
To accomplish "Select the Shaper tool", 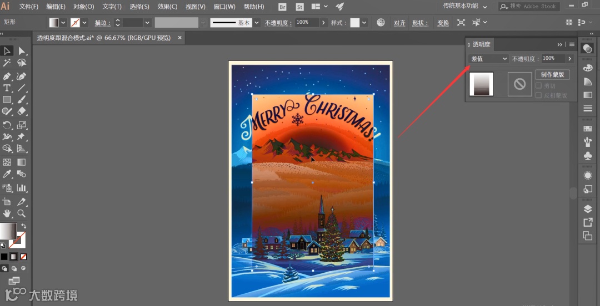I will pyautogui.click(x=7, y=111).
